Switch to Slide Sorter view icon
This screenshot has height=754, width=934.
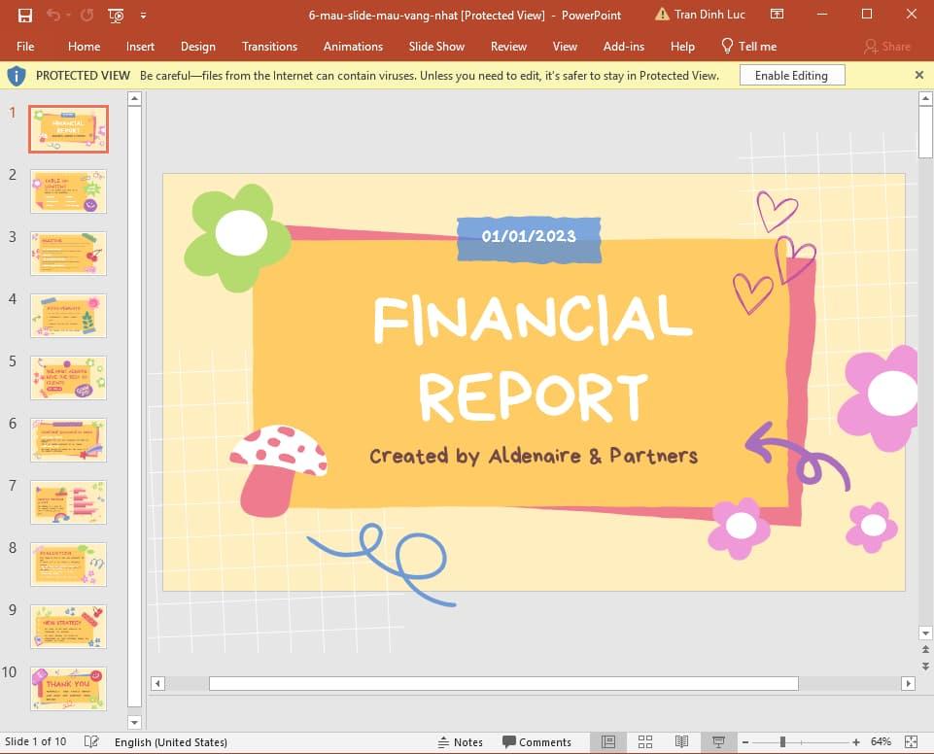[x=645, y=741]
